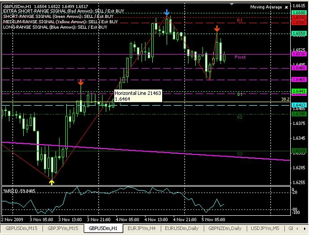Screen dimensions: 309x235
Task: Click the R1 resistance label
Action: coord(240,20)
